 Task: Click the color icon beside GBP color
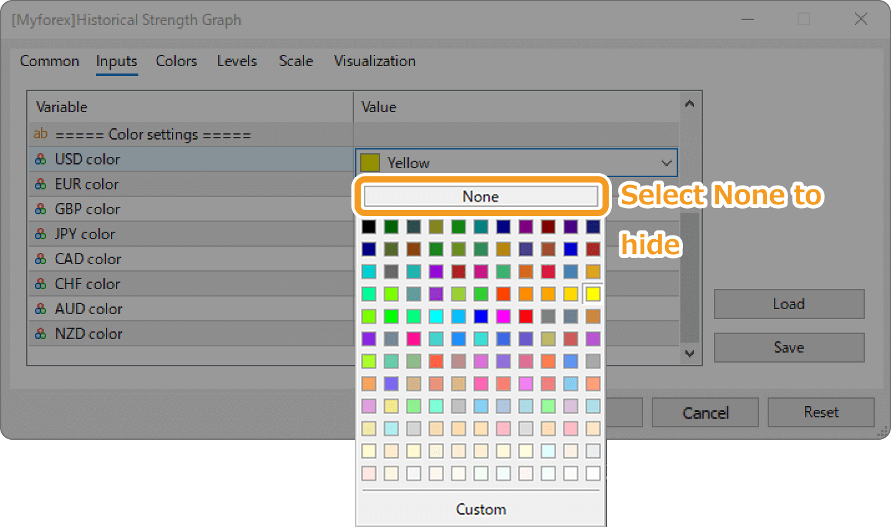click(40, 209)
